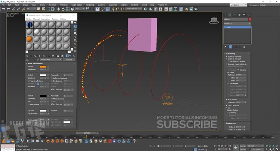The width and height of the screenshot is (280, 151).
Task: Click the Pin Stack icon
Action: pyautogui.click(x=225, y=47)
